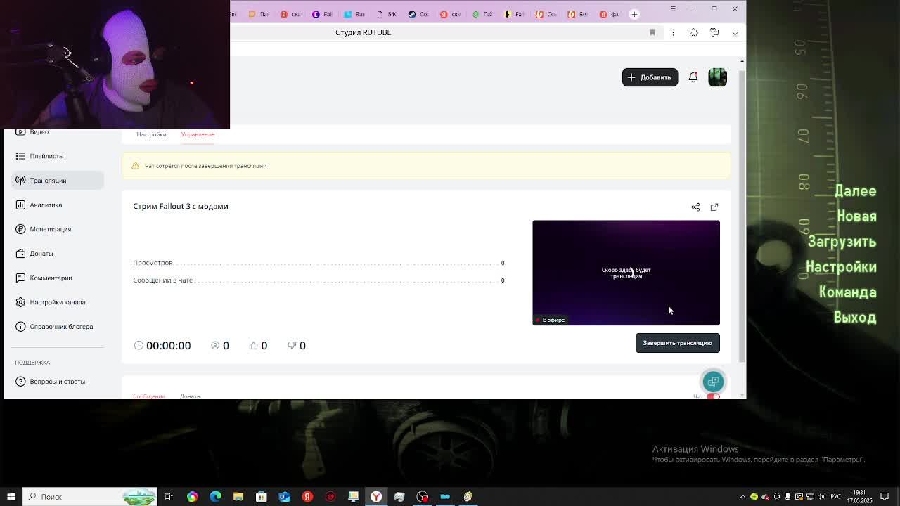Open Task View on the taskbar
This screenshot has width=900, height=506.
pyautogui.click(x=169, y=497)
